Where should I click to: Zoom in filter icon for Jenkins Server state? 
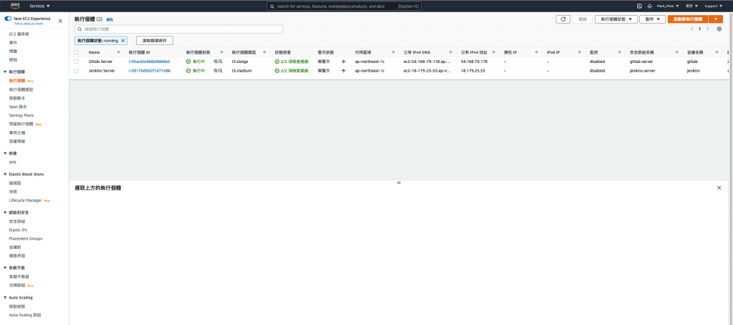216,71
